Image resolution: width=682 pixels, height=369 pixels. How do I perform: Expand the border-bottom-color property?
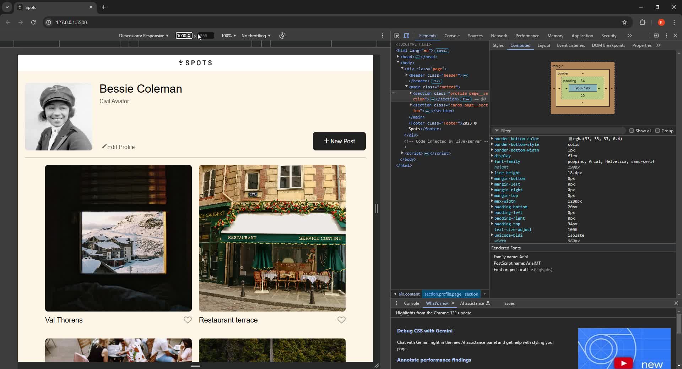click(x=492, y=139)
